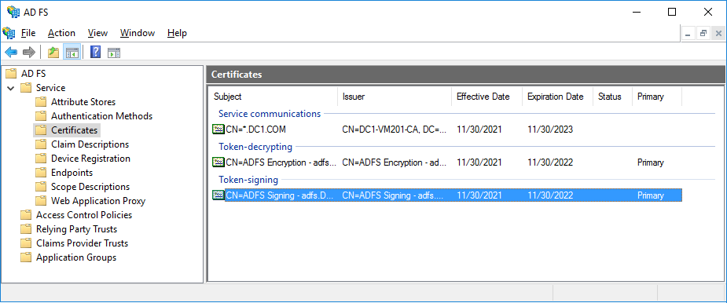Toggle Show/Hide Console Tree icon
727x303 pixels.
pyautogui.click(x=72, y=52)
